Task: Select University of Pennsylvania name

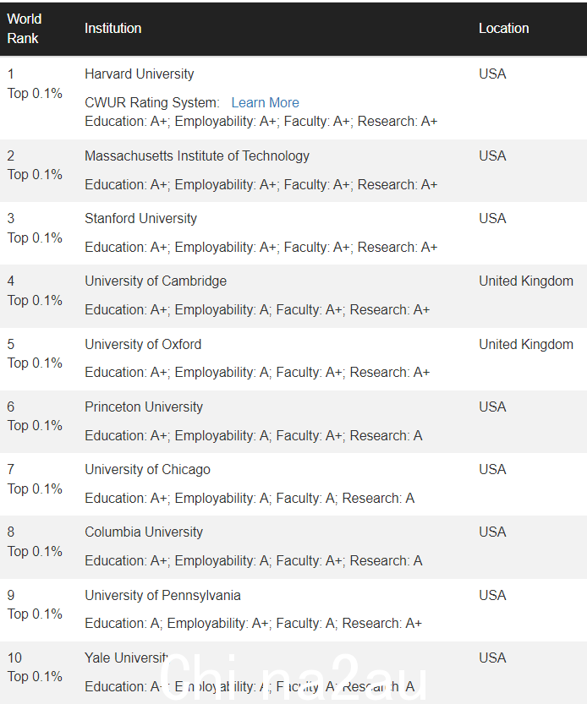Action: 162,595
